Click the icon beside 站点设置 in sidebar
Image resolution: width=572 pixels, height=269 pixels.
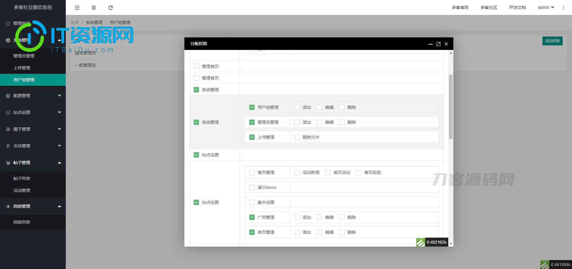[x=8, y=112]
